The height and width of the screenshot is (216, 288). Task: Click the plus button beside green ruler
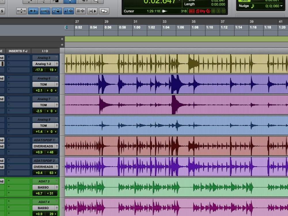(62, 39)
